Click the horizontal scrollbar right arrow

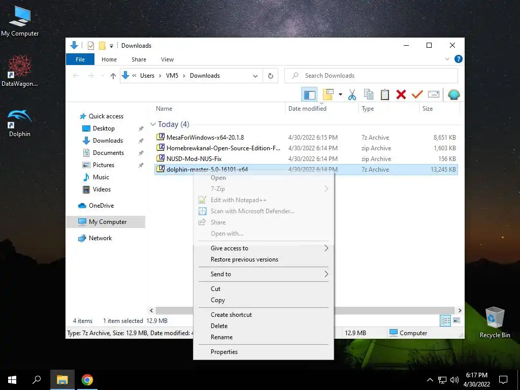pos(460,311)
